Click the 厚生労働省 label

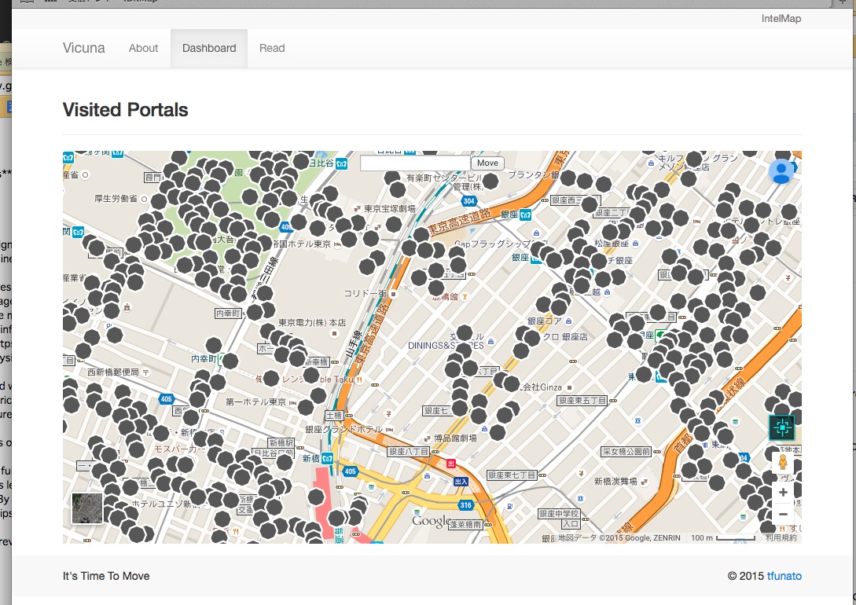[116, 199]
